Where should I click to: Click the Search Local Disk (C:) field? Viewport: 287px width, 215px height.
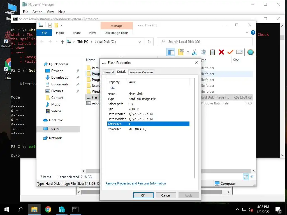tap(205, 42)
